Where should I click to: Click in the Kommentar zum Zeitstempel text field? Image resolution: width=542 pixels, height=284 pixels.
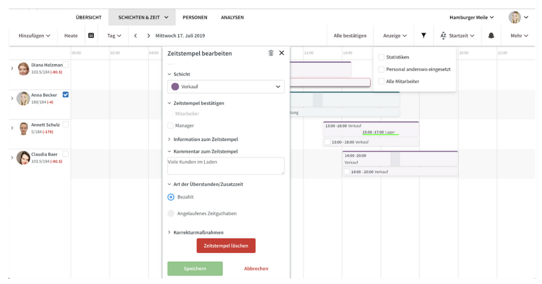[x=226, y=166]
